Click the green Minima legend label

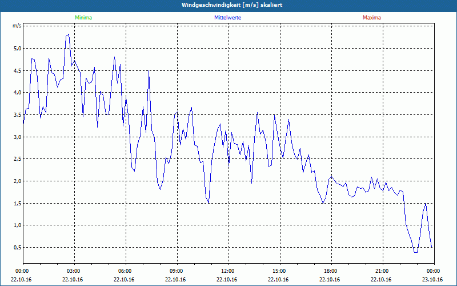[x=83, y=18]
